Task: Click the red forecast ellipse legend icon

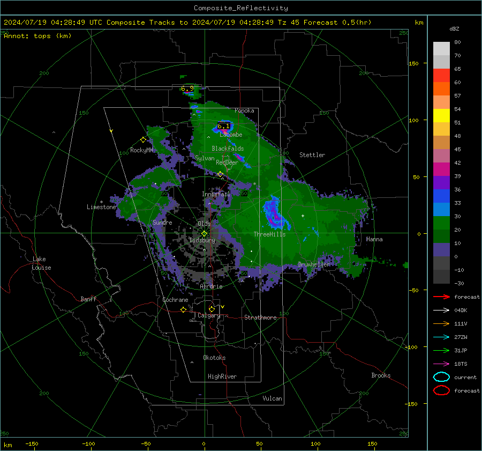Action: 441,390
